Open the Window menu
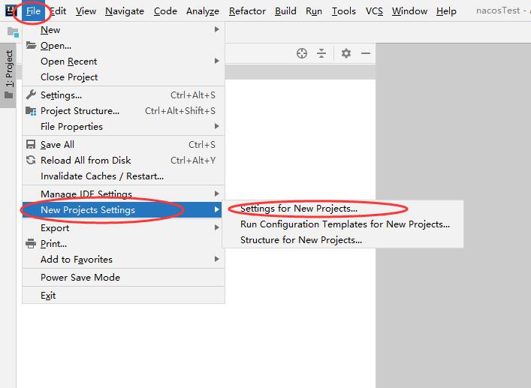Image resolution: width=531 pixels, height=388 pixels. tap(409, 11)
